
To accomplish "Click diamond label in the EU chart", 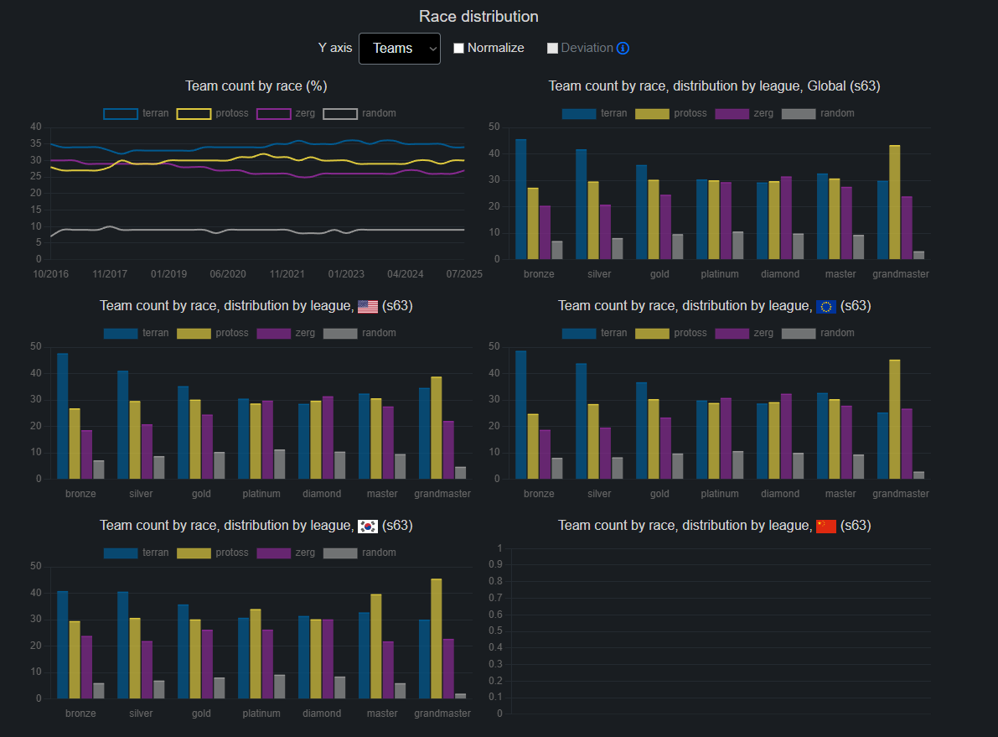I will coord(780,494).
